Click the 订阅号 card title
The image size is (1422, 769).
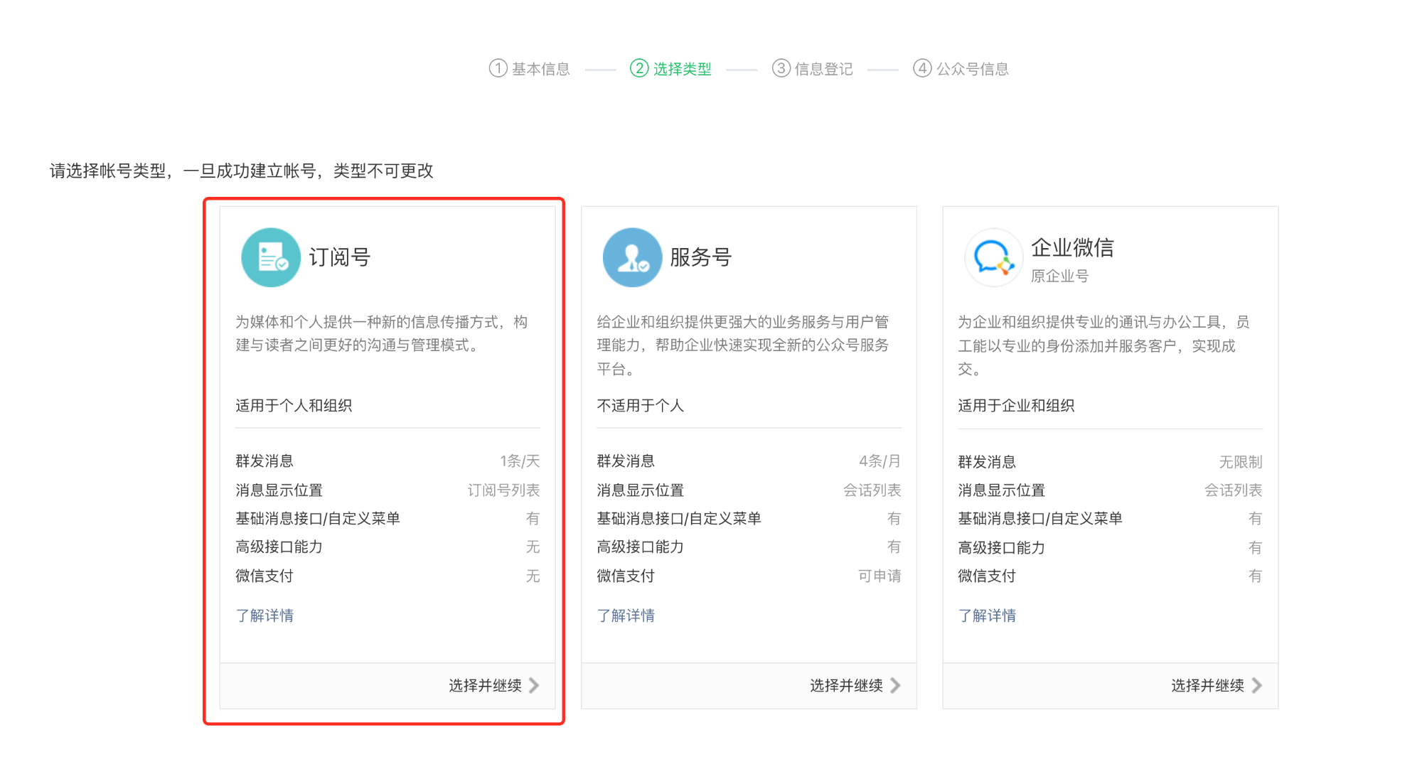(x=340, y=257)
